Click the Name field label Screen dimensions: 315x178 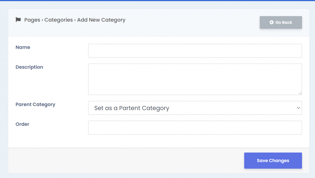(x=23, y=47)
